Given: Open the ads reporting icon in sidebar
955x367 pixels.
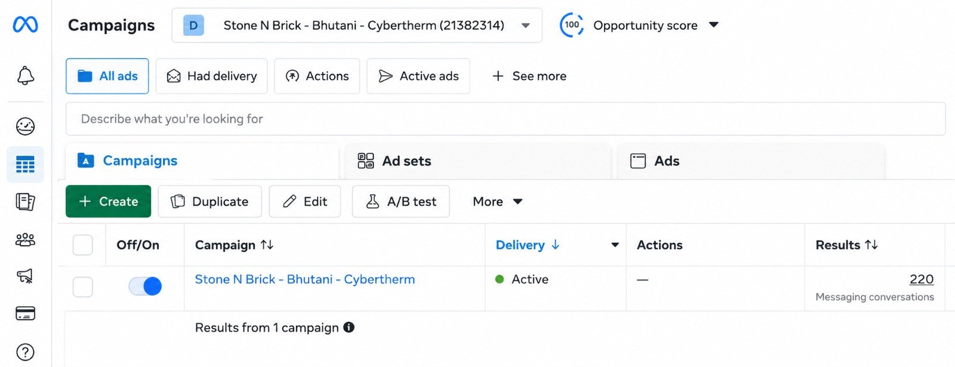Looking at the screenshot, I should coord(25,202).
